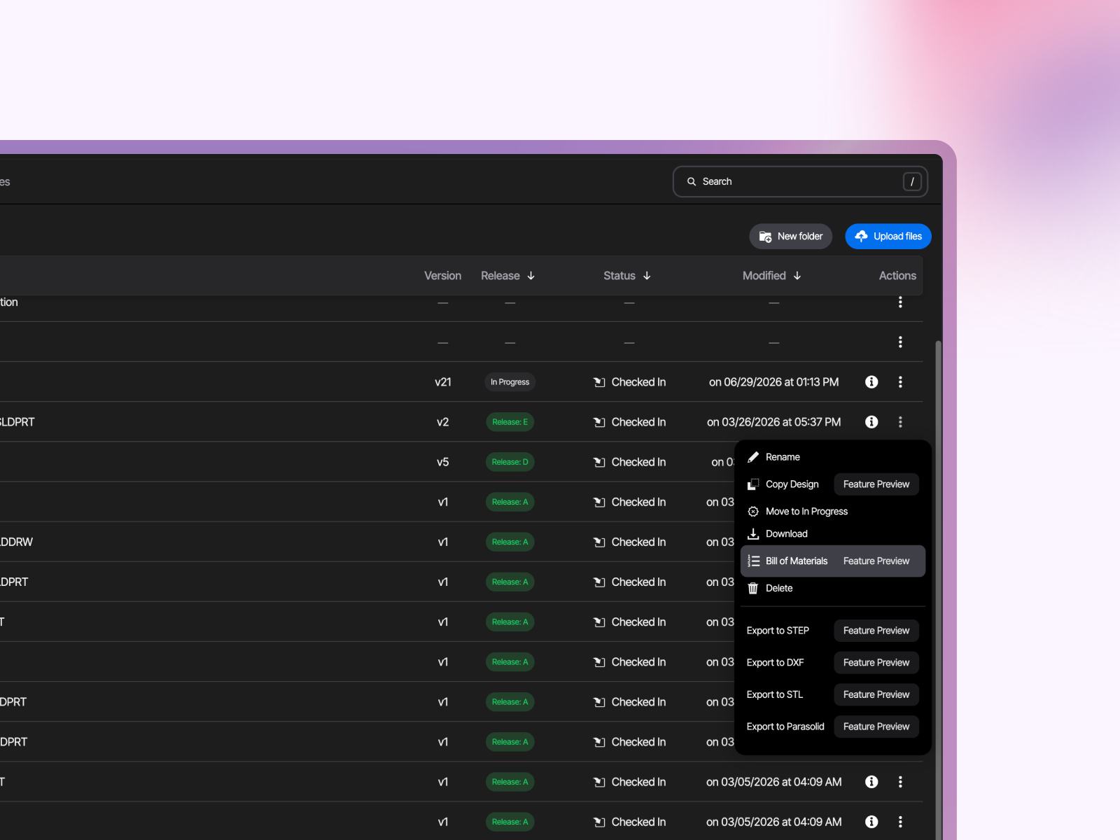Click the search magnifier icon

(691, 181)
